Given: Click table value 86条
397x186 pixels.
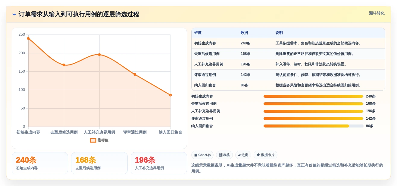Looking at the screenshot, I should pyautogui.click(x=245, y=85).
